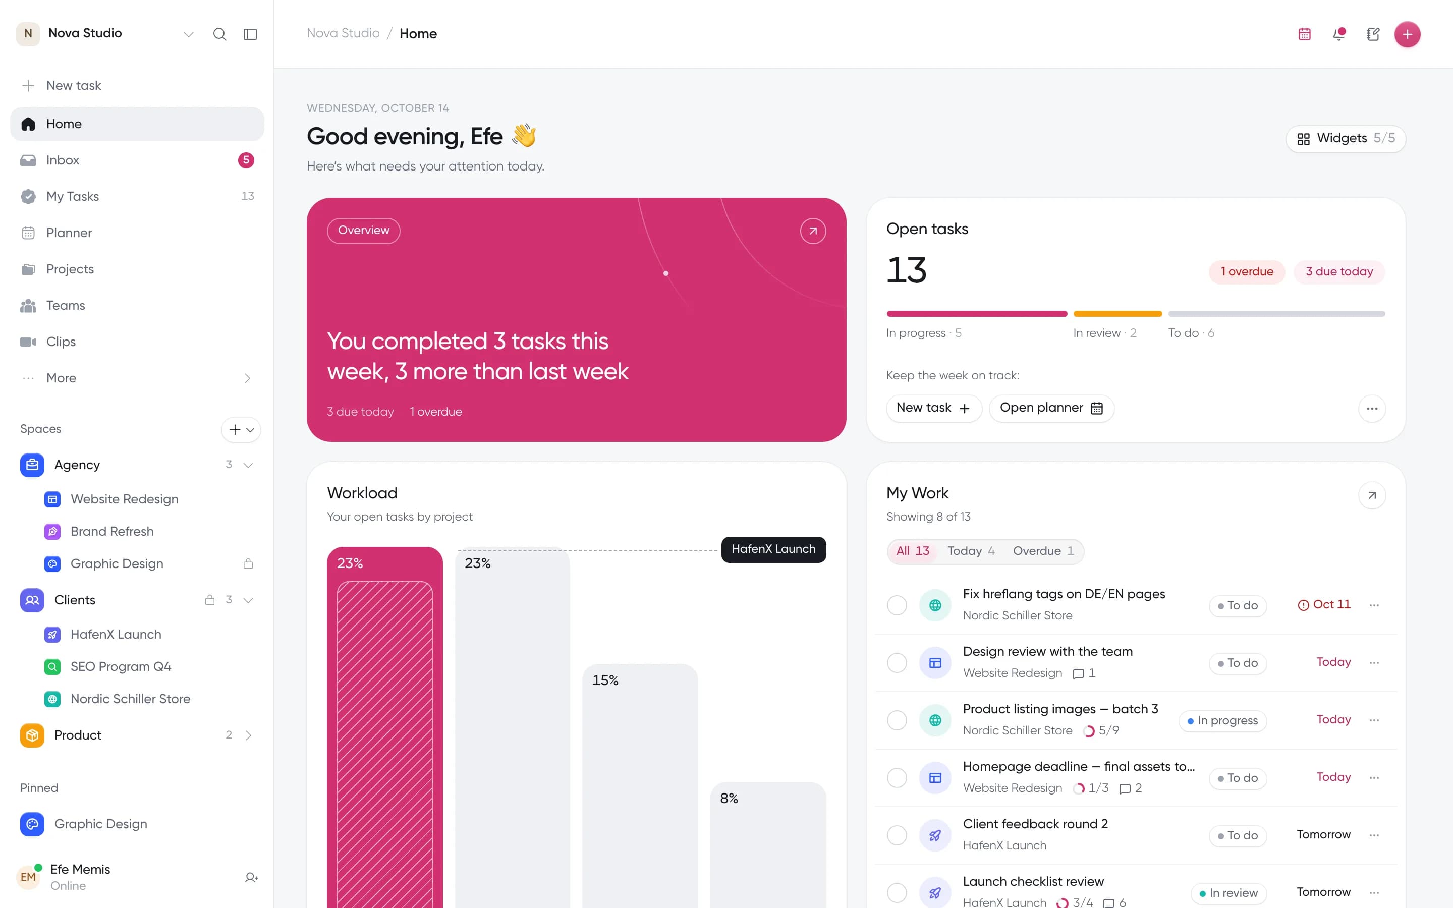Click the Product space icon
Viewport: 1453px width, 908px height.
click(x=32, y=735)
